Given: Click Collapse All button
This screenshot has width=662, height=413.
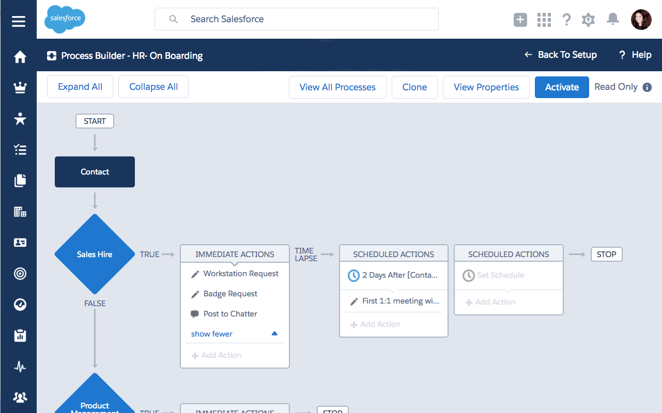Looking at the screenshot, I should [x=153, y=87].
